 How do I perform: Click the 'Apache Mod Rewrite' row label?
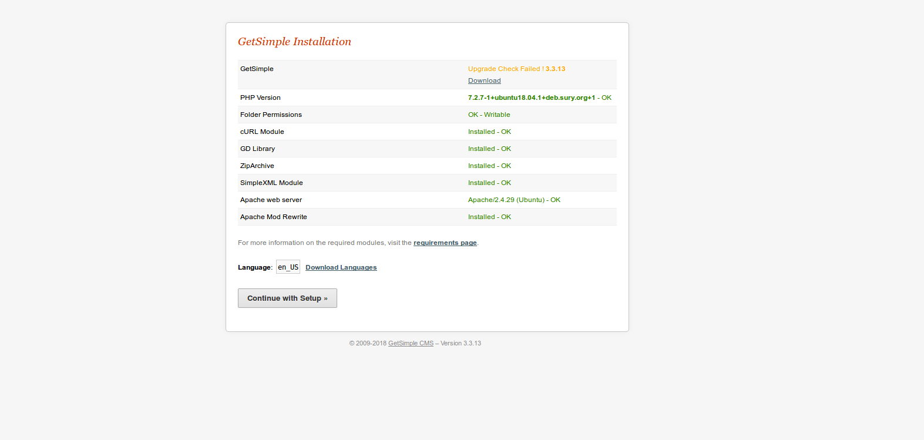point(273,217)
